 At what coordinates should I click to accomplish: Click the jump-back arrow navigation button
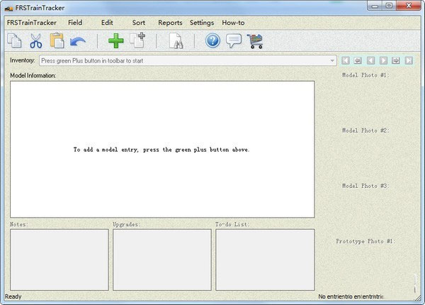pyautogui.click(x=358, y=60)
